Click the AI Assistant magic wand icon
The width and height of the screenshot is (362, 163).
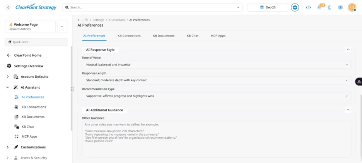click(x=16, y=87)
